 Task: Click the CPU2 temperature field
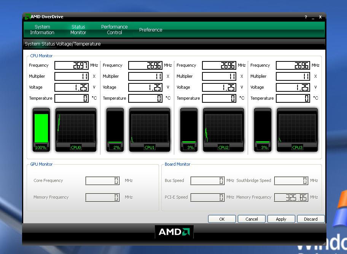click(219, 98)
